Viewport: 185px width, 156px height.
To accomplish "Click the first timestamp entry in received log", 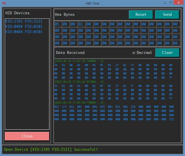I will click(x=80, y=61).
